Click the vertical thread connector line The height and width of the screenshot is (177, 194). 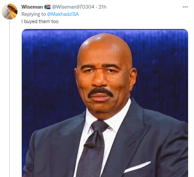[x=10, y=99]
